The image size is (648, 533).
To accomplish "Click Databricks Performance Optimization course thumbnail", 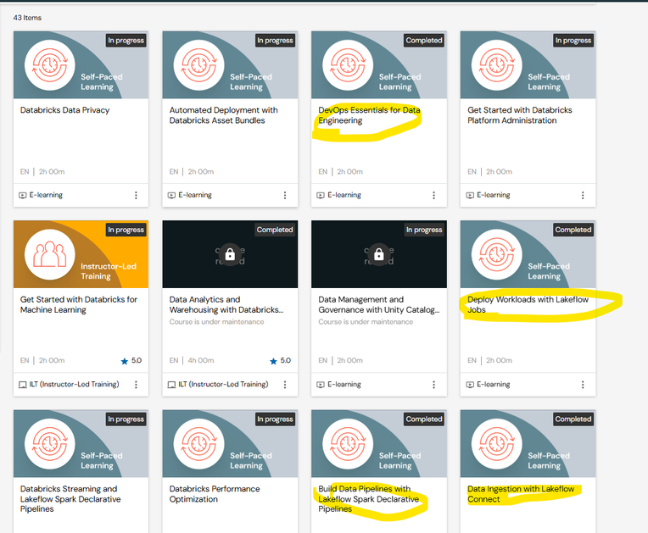I will pyautogui.click(x=230, y=443).
